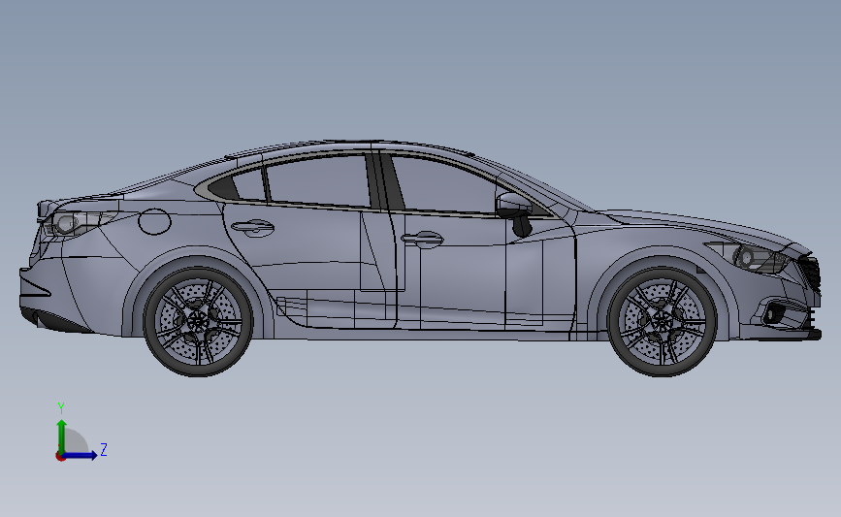
Task: Select the front wheel of the car
Action: click(x=663, y=321)
